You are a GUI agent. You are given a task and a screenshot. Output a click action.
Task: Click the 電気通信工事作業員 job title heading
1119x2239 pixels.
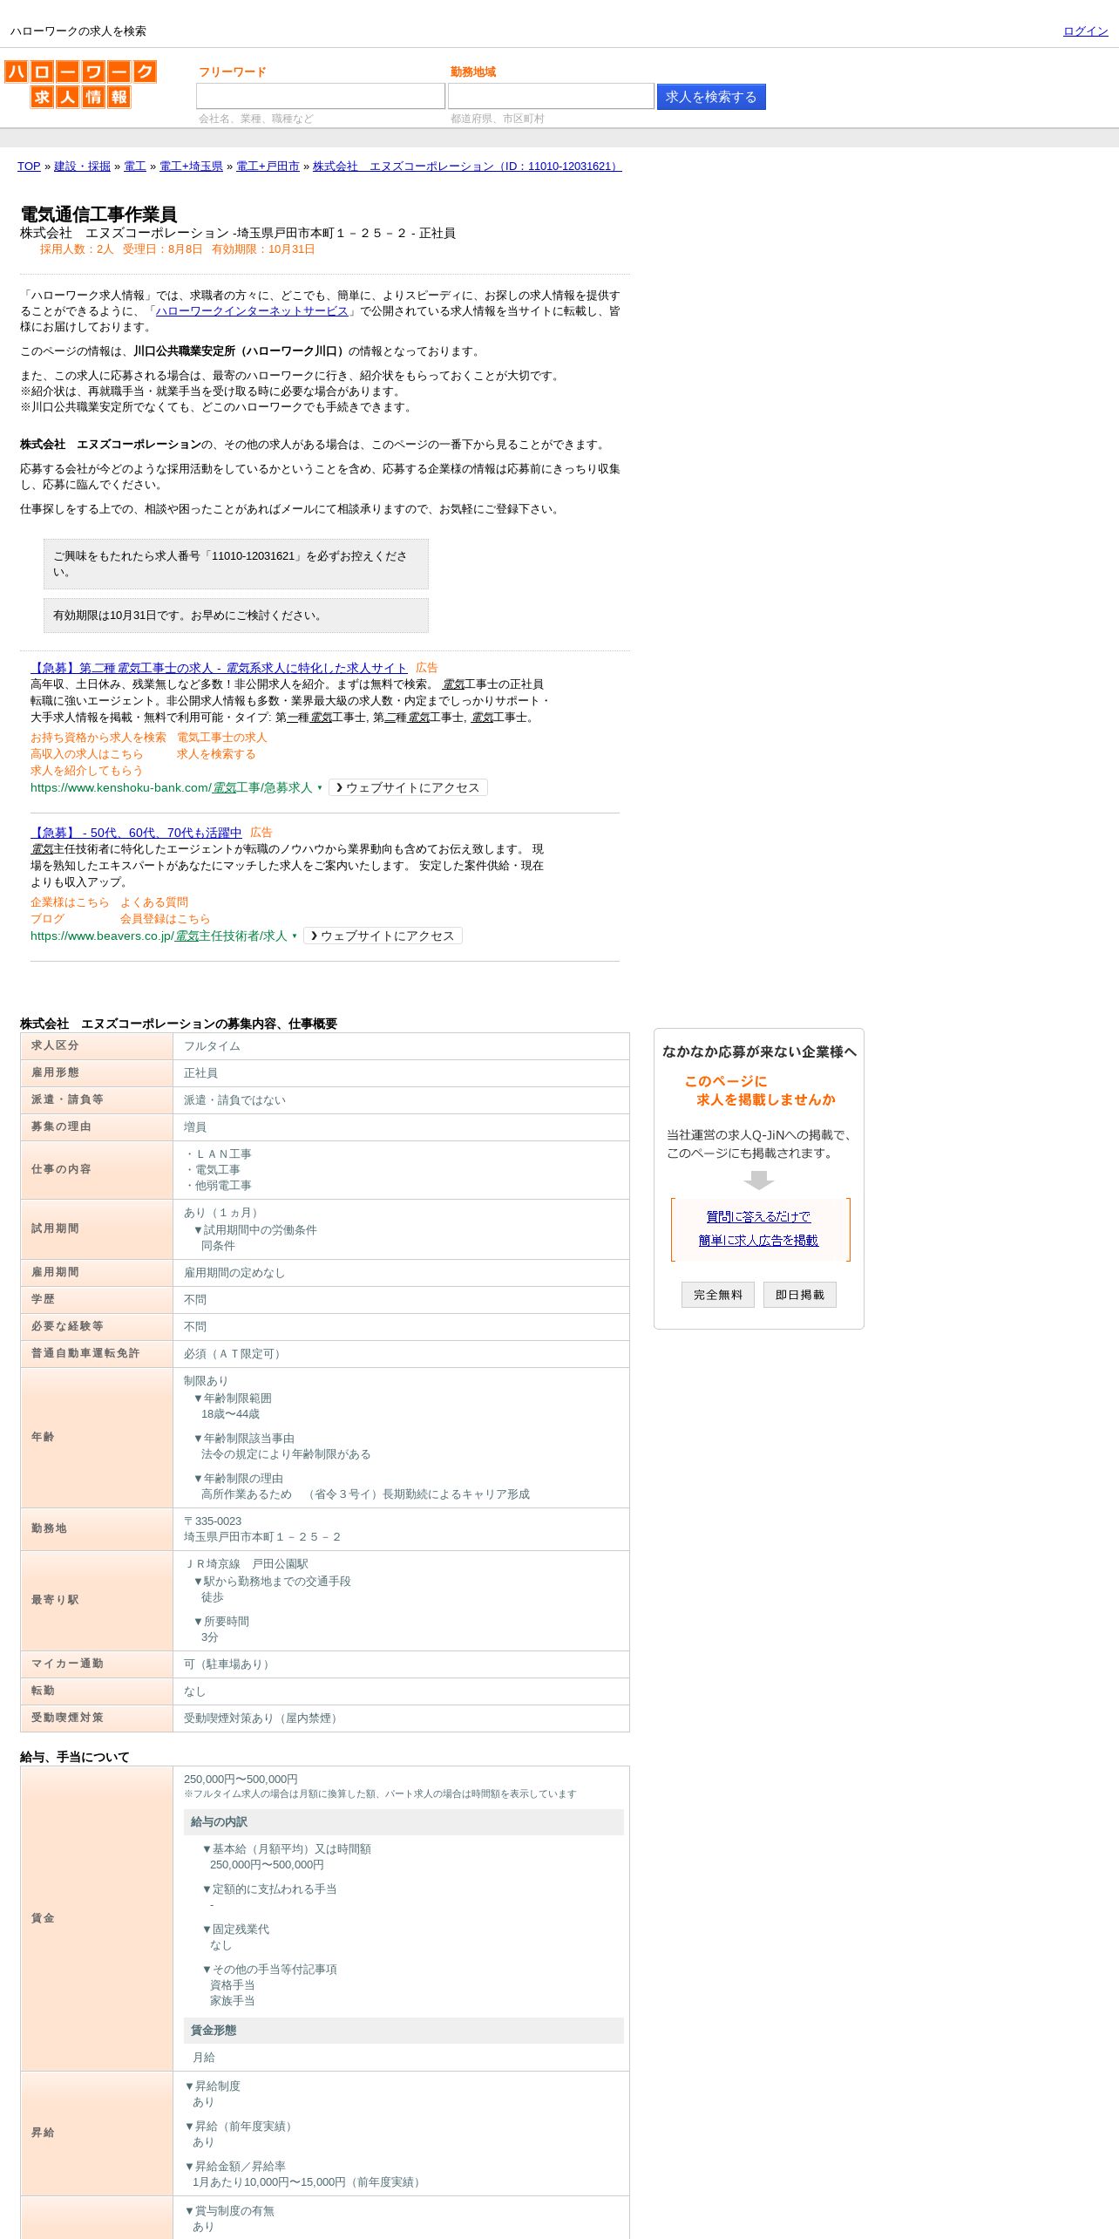click(x=98, y=214)
